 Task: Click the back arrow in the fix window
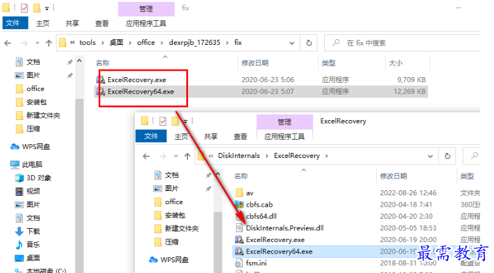[x=8, y=43]
